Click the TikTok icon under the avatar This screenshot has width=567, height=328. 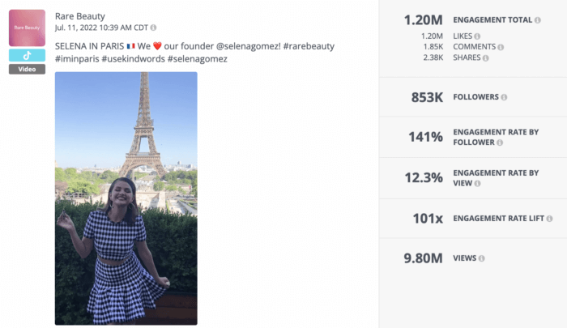27,55
